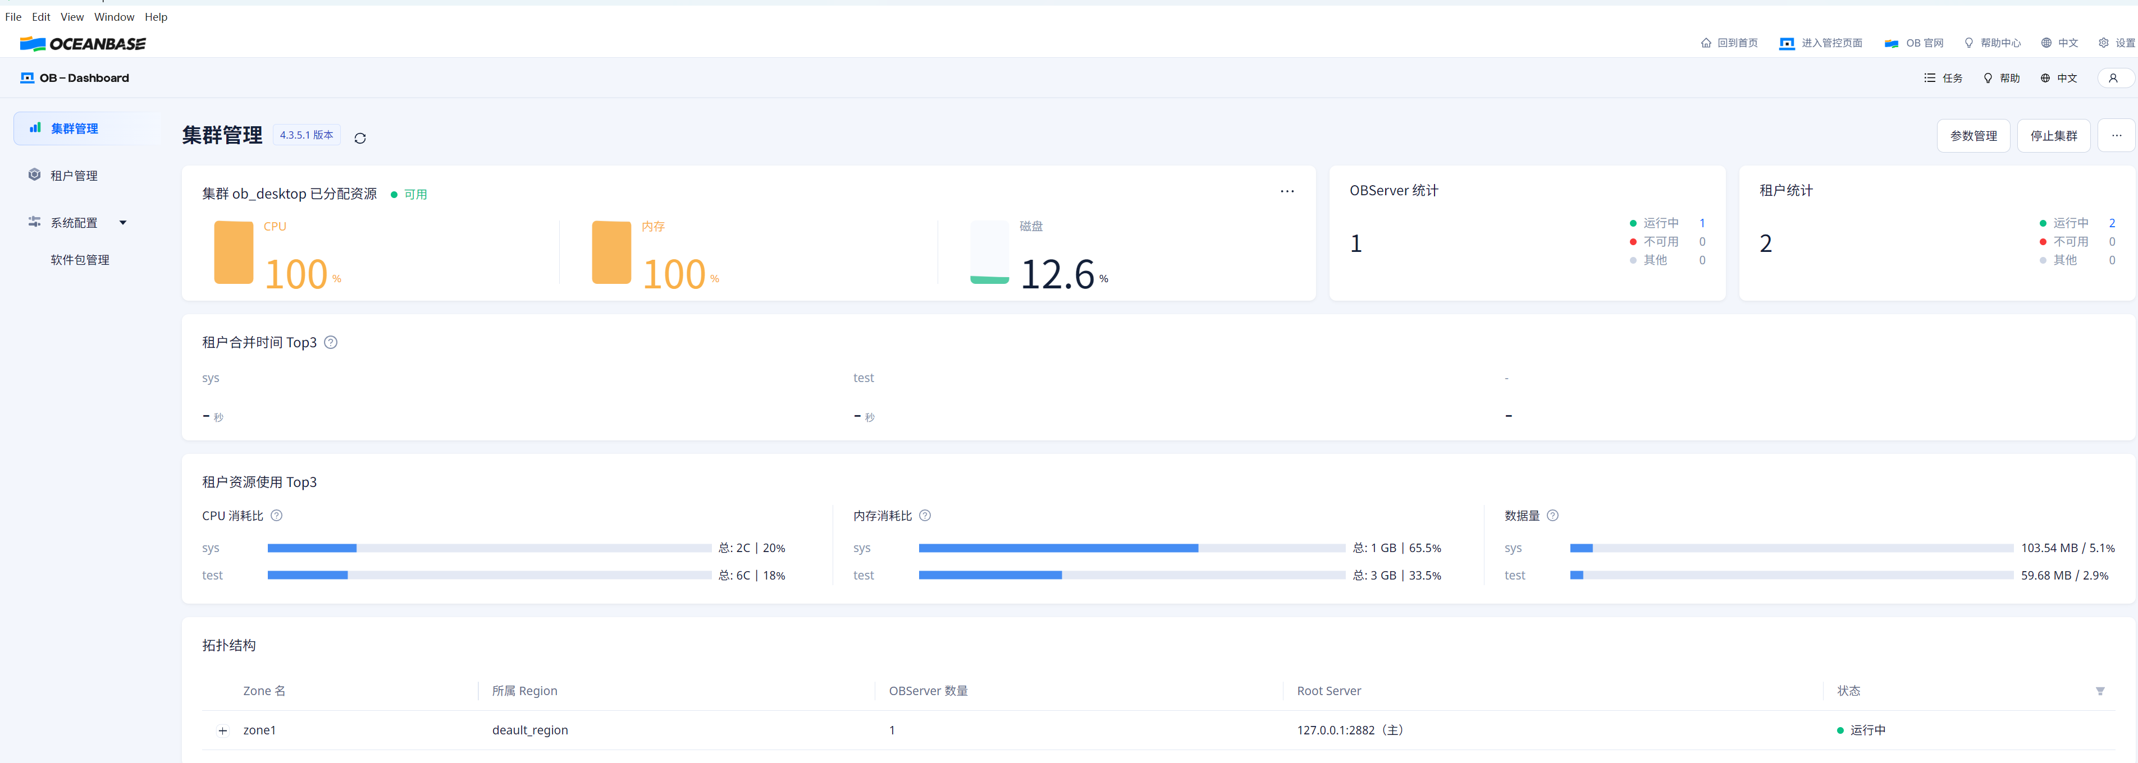Open the 任务 task list

click(x=1942, y=78)
